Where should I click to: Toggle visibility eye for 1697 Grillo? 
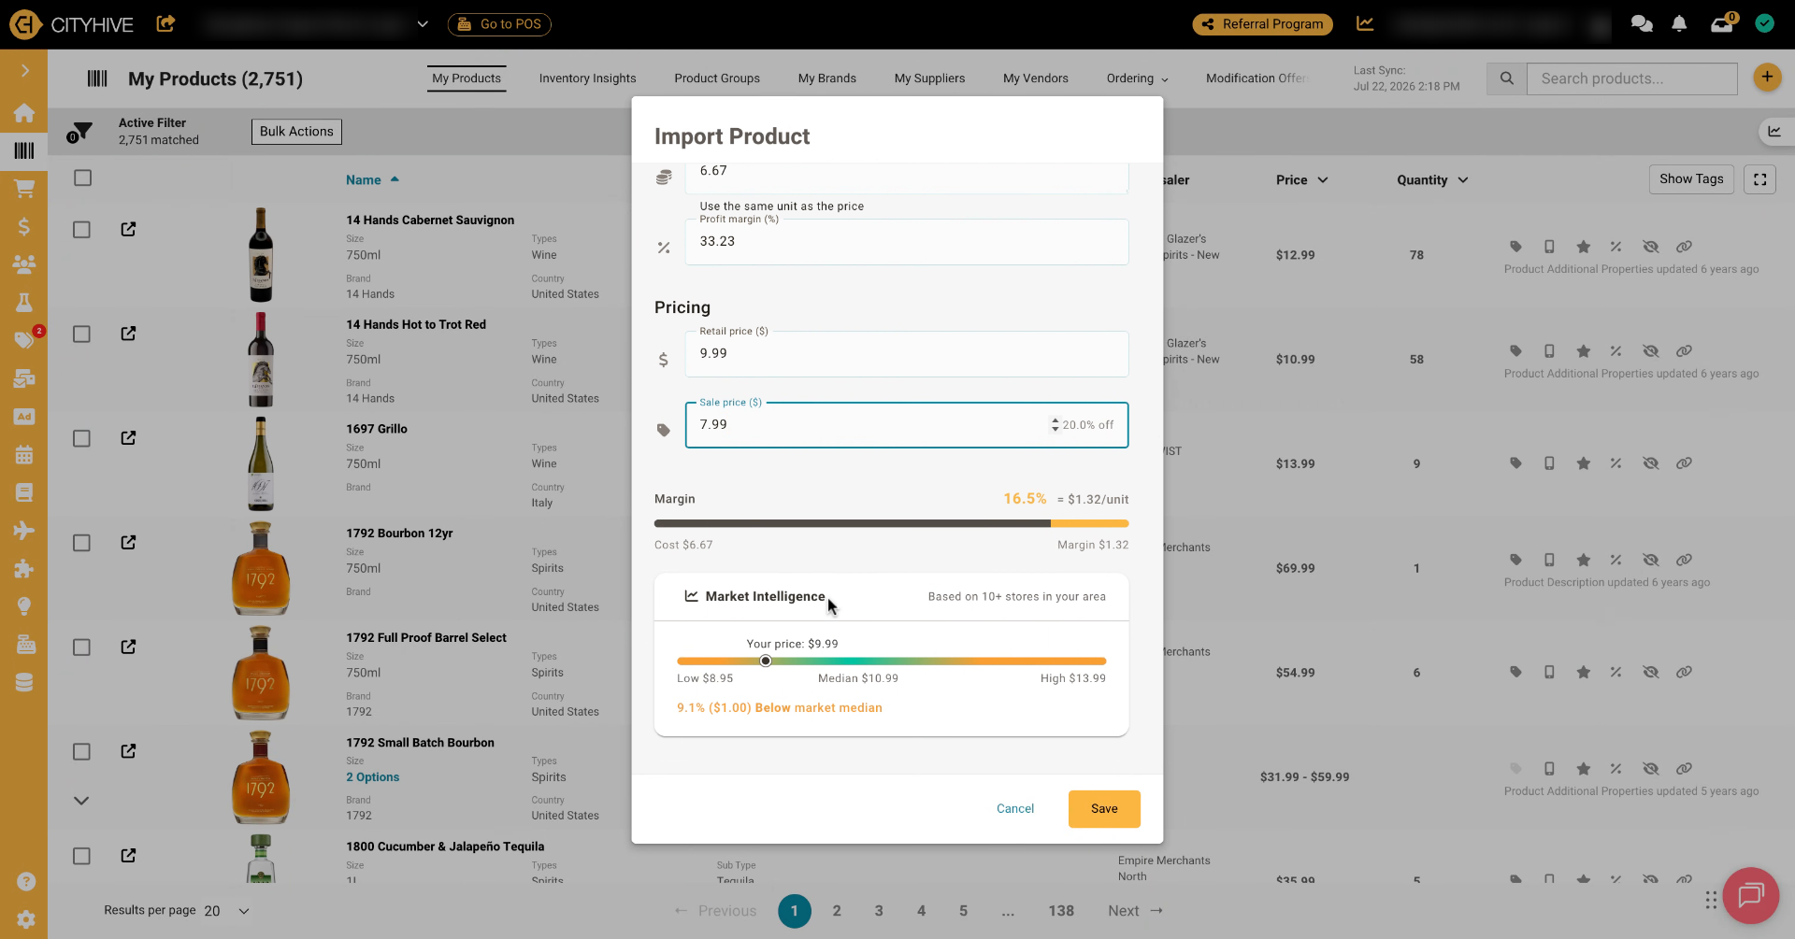pos(1650,463)
